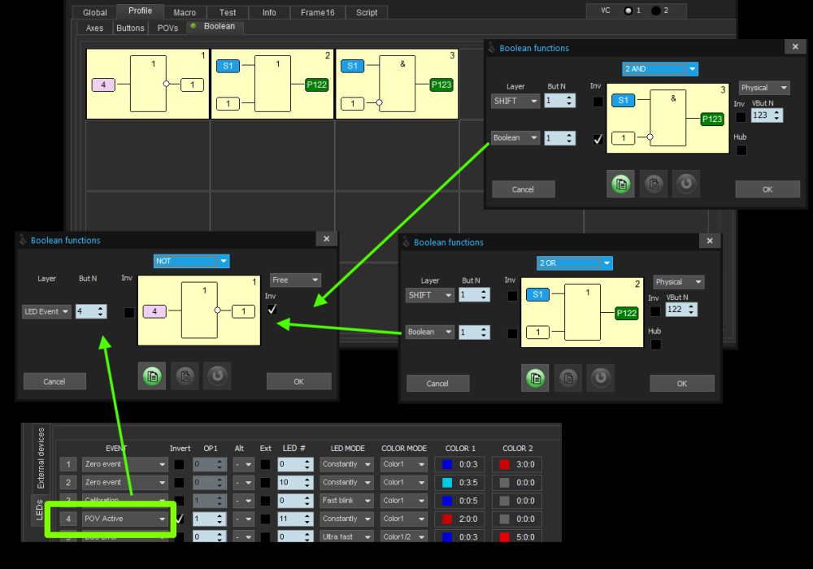
Task: Open the POVs sub-tab
Action: (167, 28)
